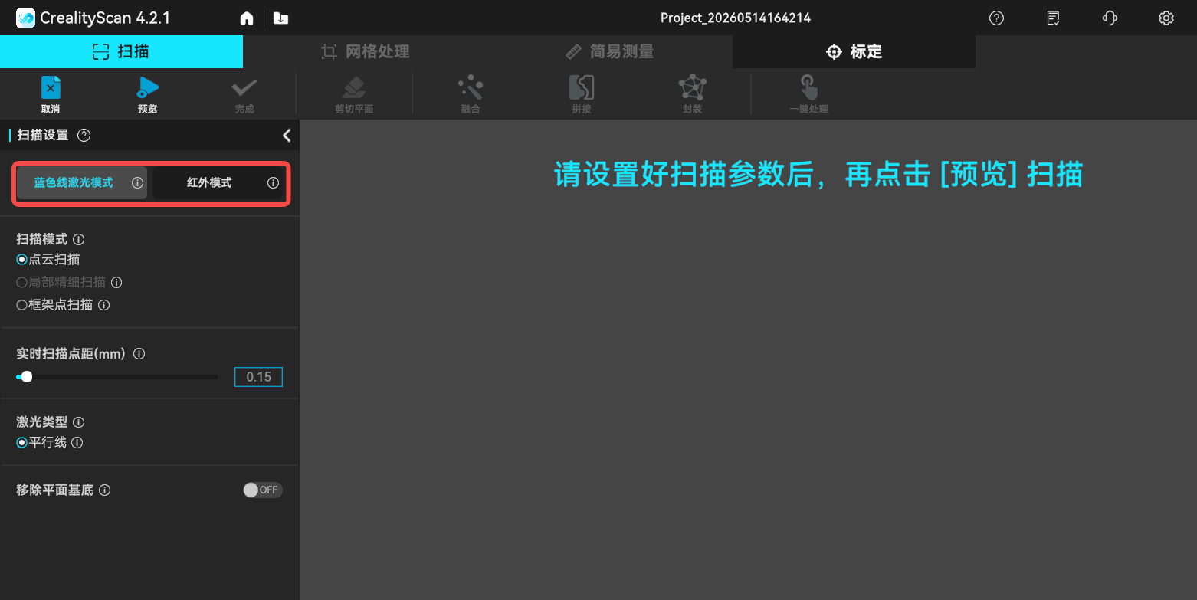Select the 封装 mesh wrapping tool
This screenshot has height=600, width=1197.
point(692,95)
